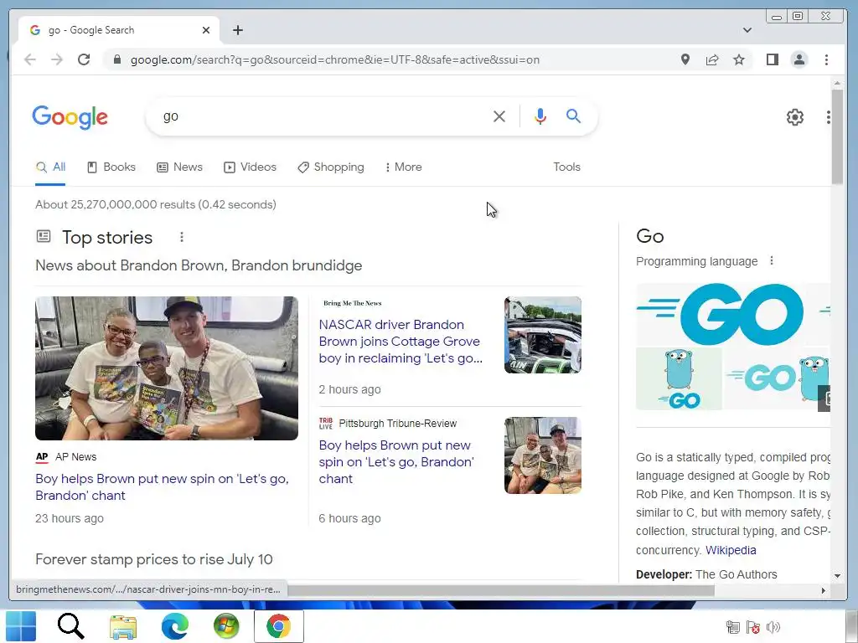Open Google quick settings gear
858x643 pixels.
[794, 117]
